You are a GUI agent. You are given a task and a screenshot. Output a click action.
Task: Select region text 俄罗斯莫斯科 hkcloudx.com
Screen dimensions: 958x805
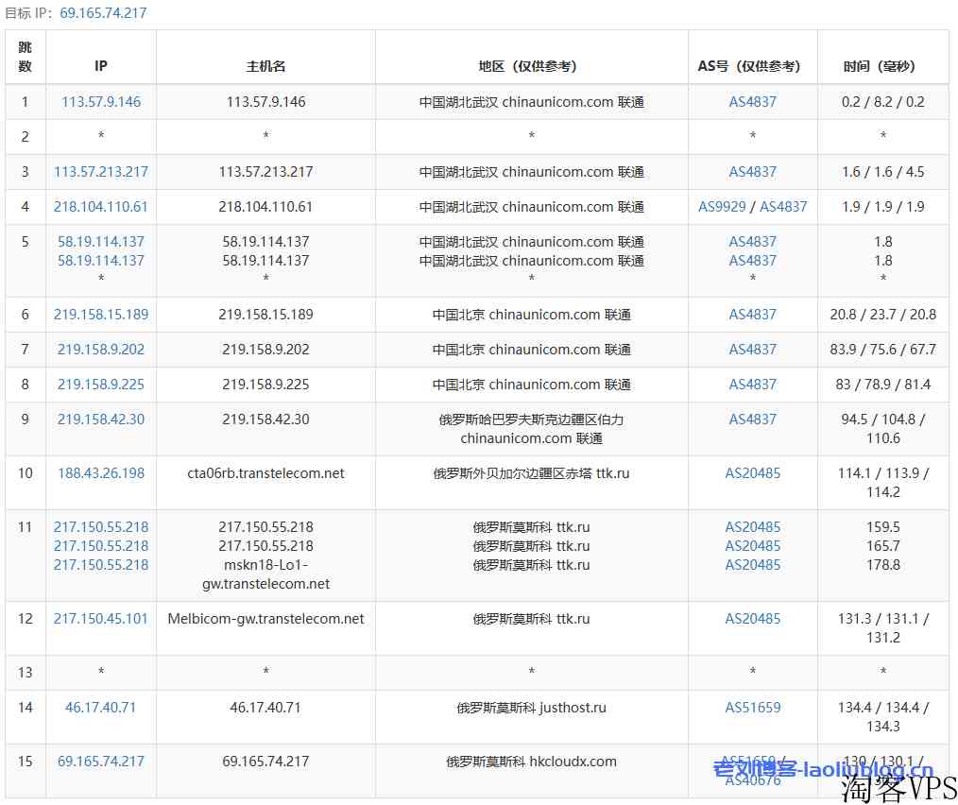coord(532,761)
